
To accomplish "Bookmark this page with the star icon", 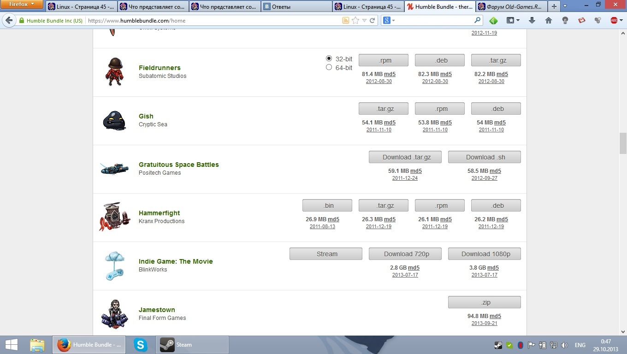I will pos(355,20).
